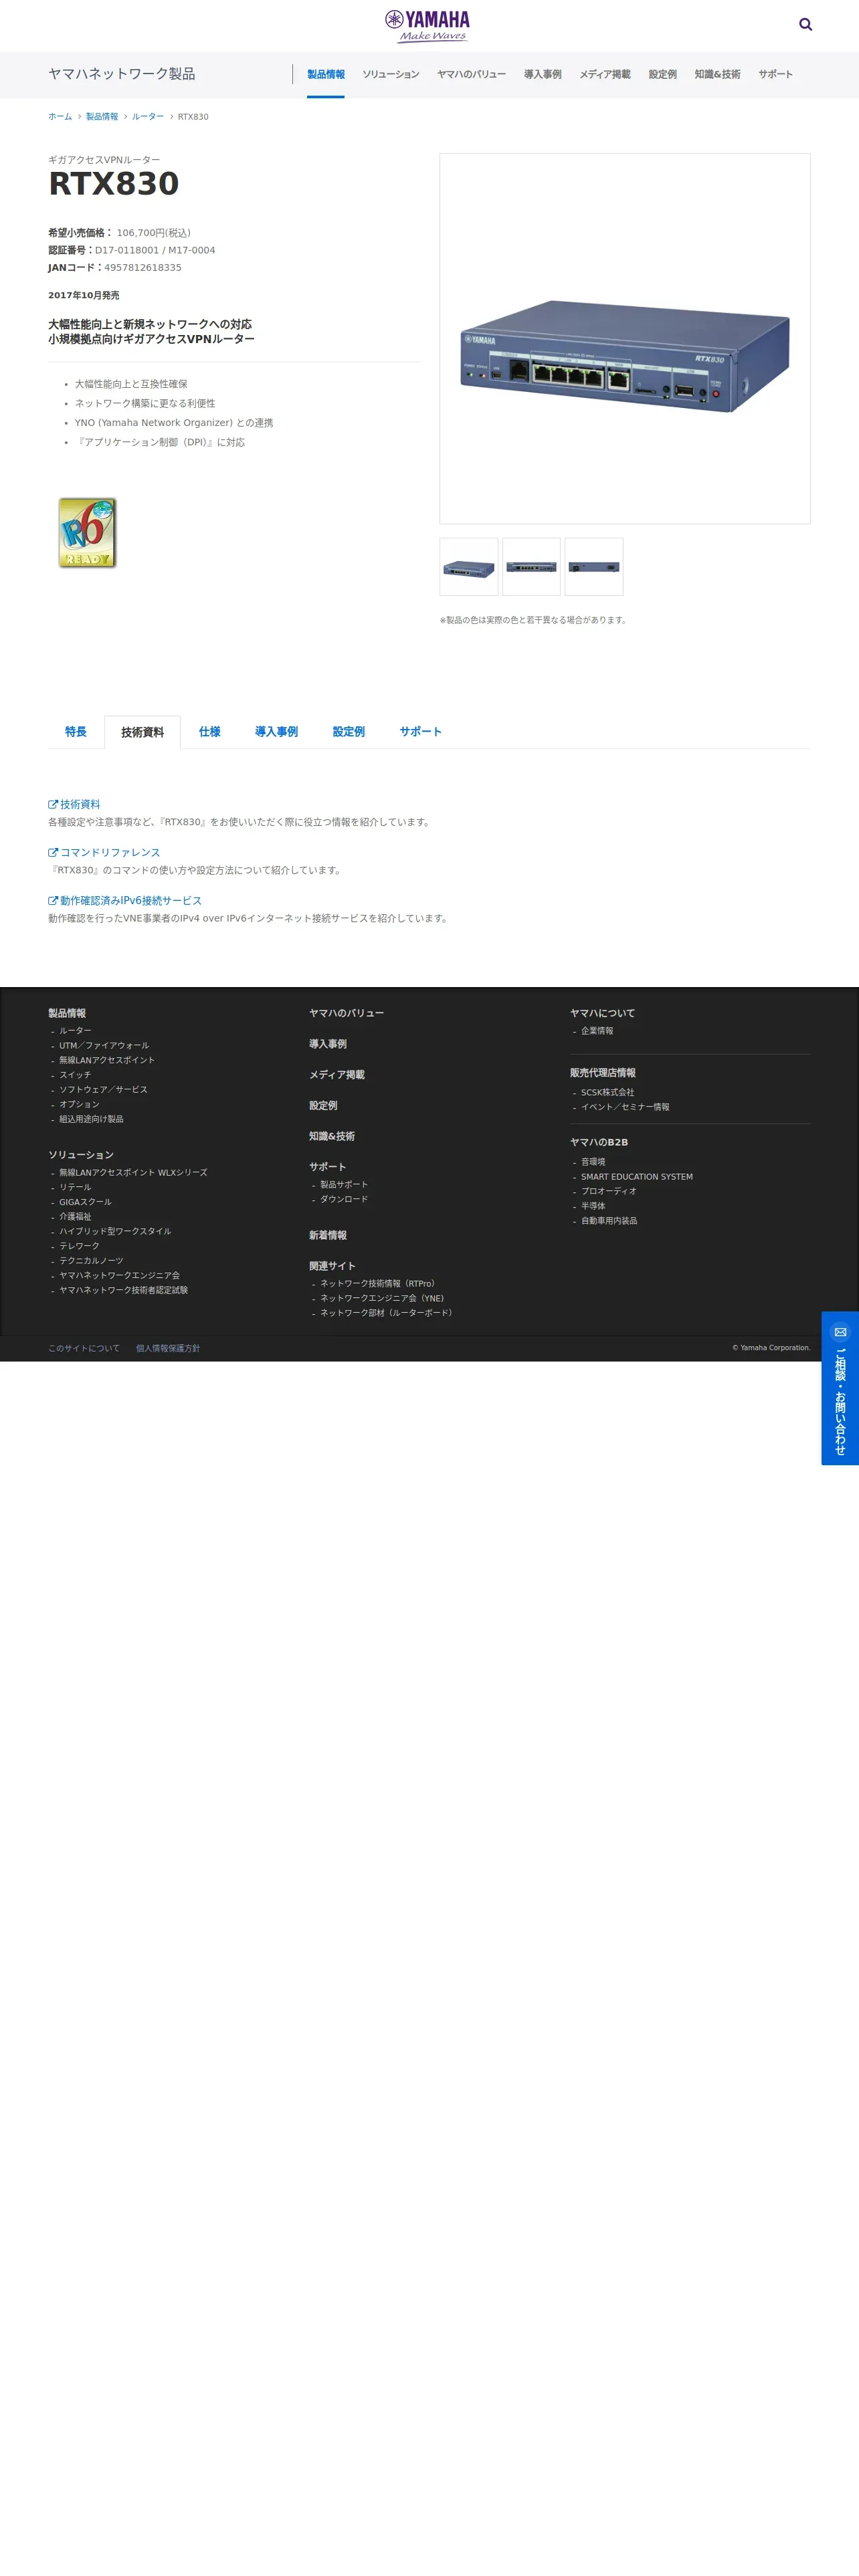Click footer ネットワーク技術情報（RTPro） link
The image size is (859, 2576).
379,1284
